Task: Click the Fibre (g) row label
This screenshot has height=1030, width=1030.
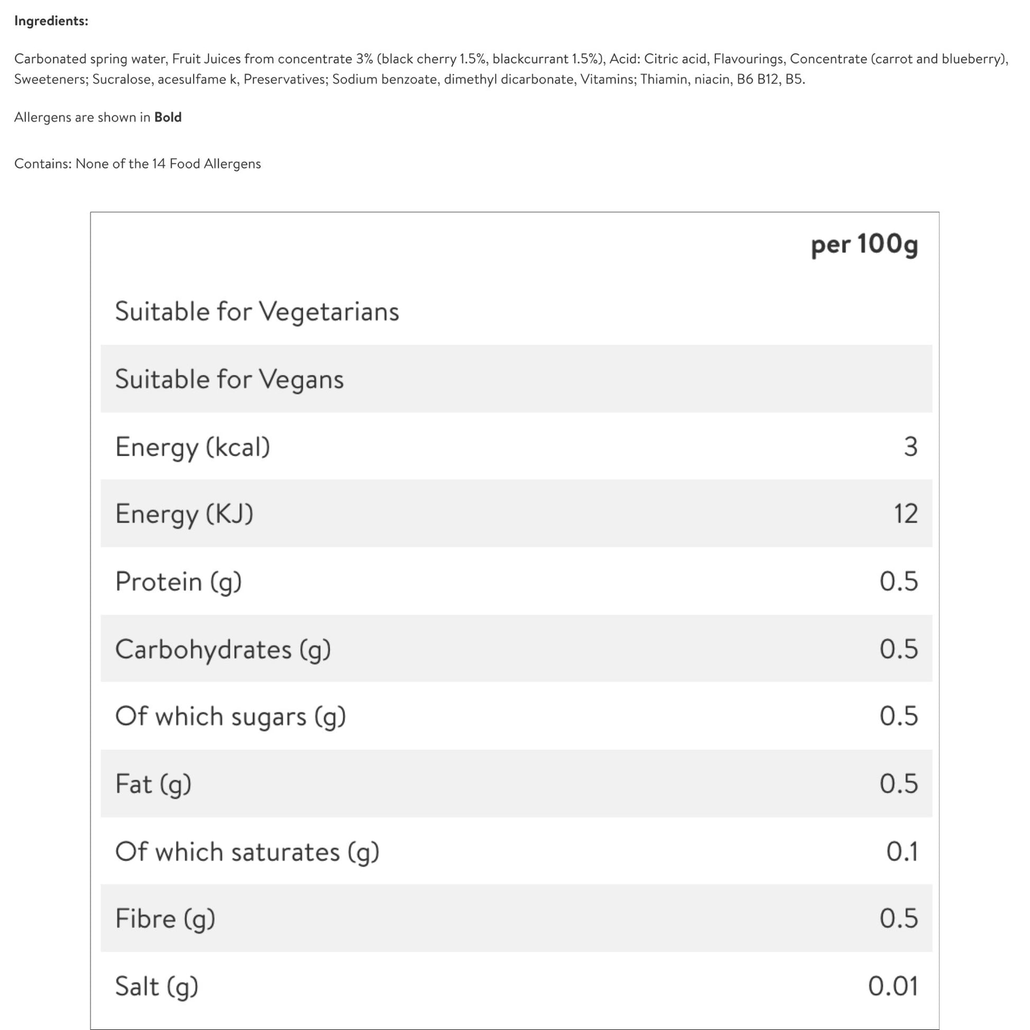Action: (165, 919)
